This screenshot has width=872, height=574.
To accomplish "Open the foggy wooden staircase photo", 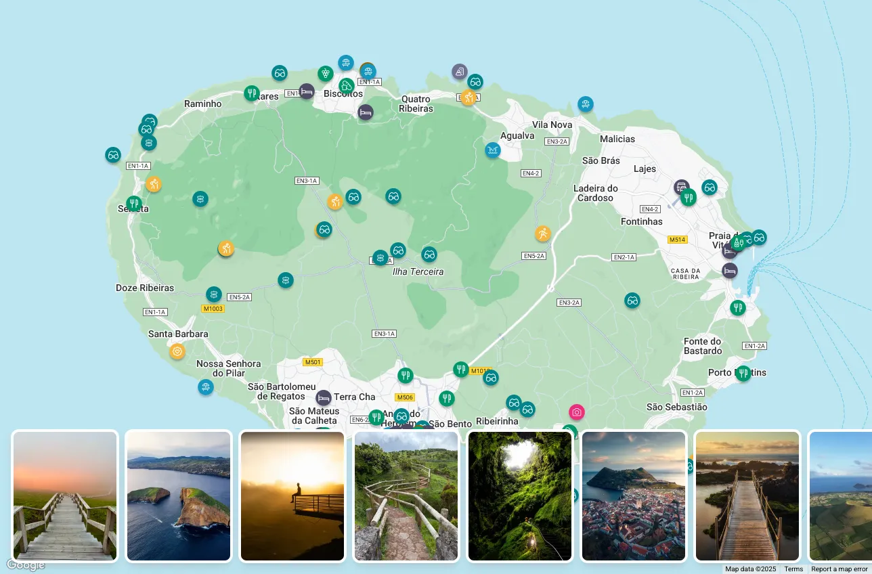I will [x=65, y=496].
